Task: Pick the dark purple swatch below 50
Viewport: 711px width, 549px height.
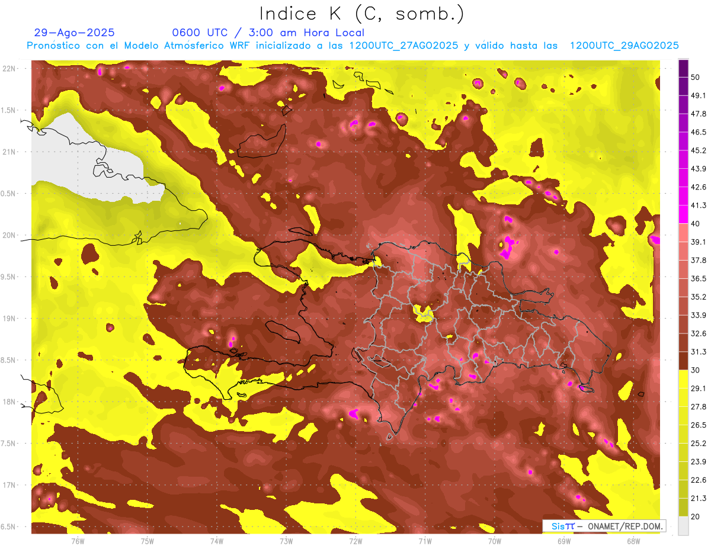Action: tap(683, 87)
